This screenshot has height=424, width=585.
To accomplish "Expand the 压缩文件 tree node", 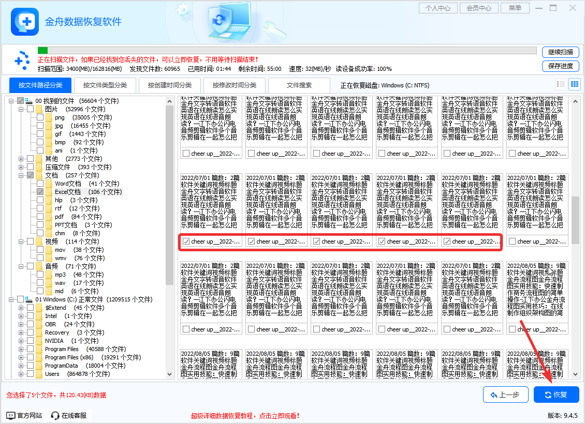I will 21,167.
